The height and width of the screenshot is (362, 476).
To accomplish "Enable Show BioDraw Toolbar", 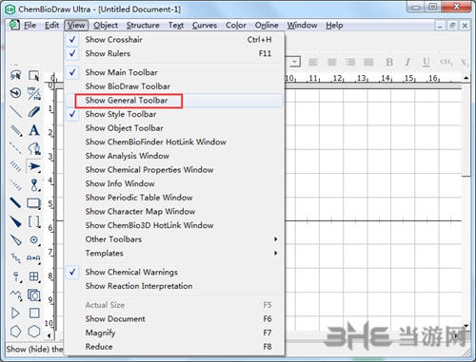I will [x=173, y=86].
